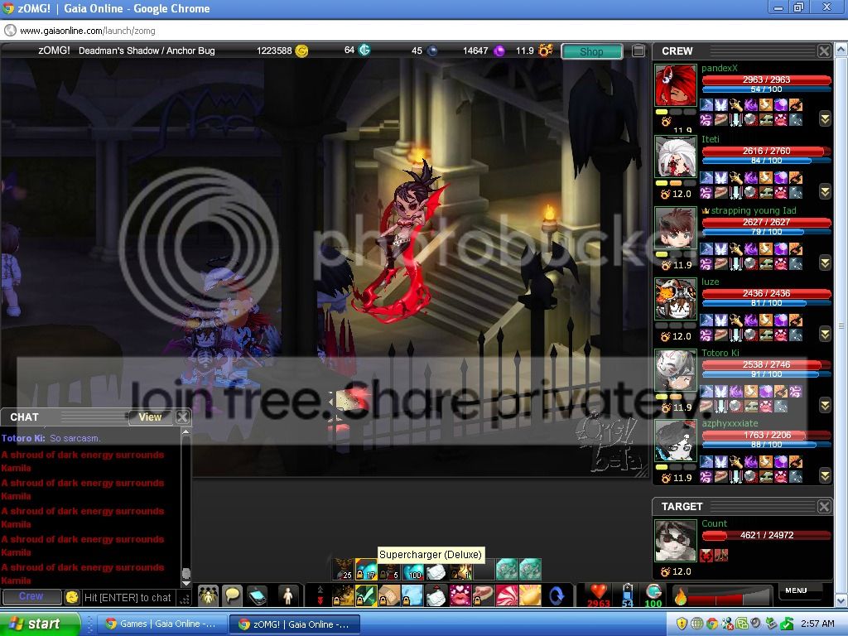
Task: Expand Iteti buff list arrow
Action: pos(825,191)
